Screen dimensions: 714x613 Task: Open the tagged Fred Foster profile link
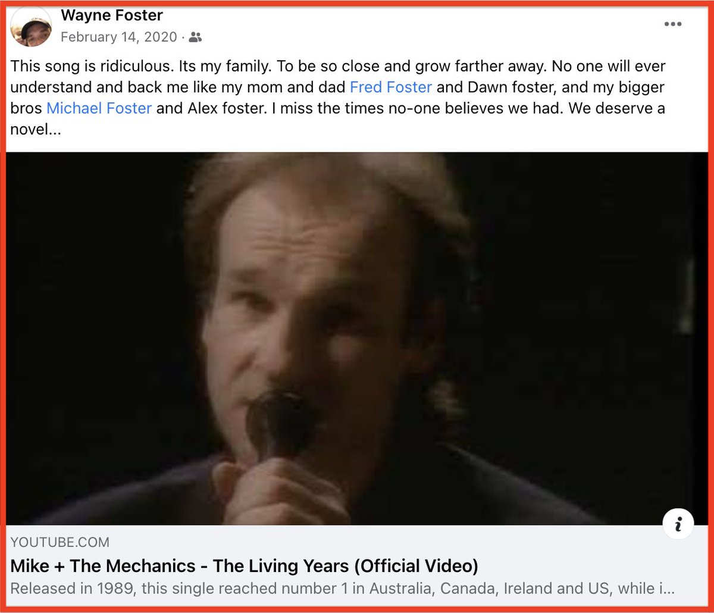coord(391,87)
